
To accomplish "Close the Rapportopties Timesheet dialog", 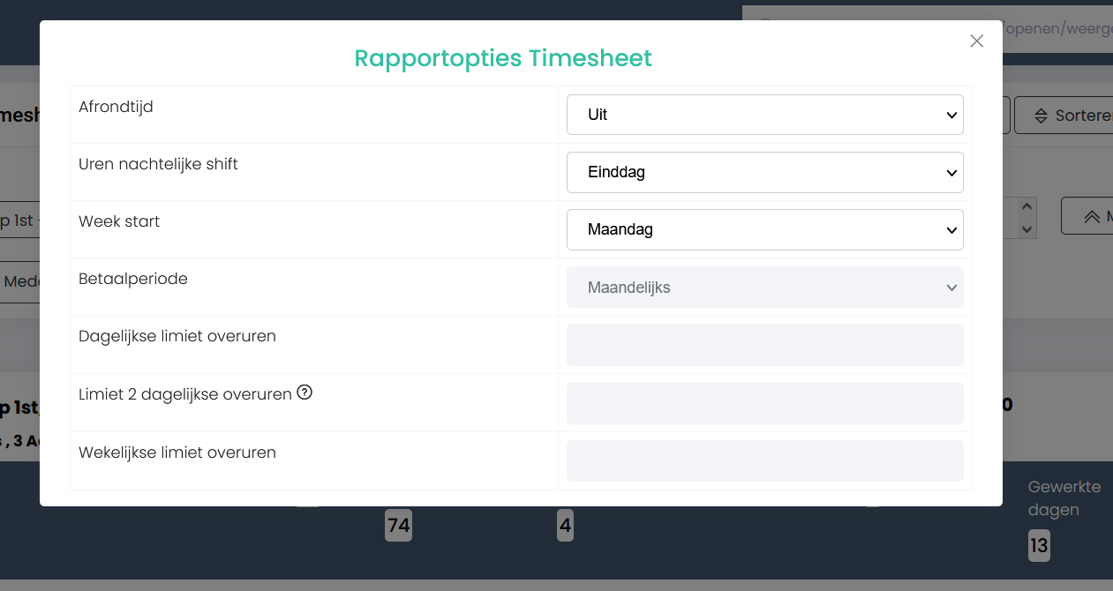I will point(976,41).
